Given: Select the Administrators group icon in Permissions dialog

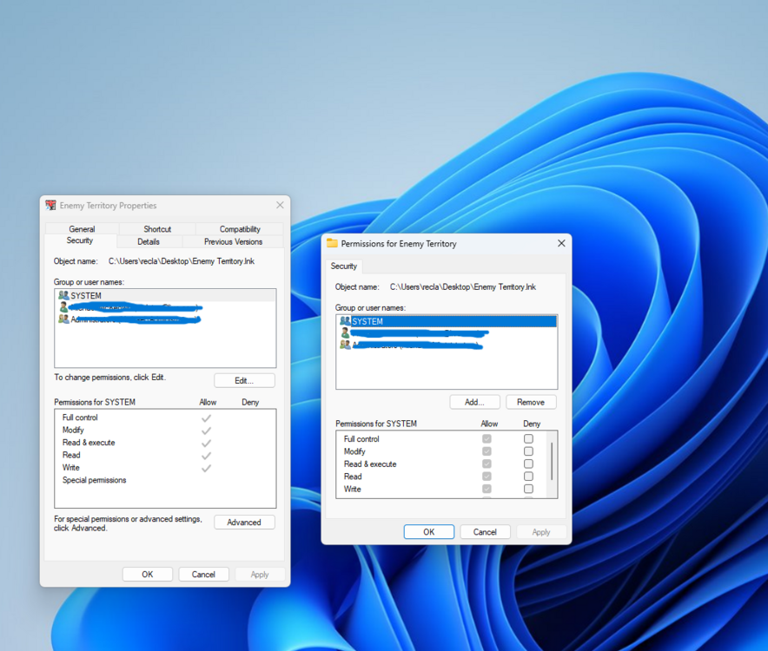Looking at the screenshot, I should pos(345,345).
